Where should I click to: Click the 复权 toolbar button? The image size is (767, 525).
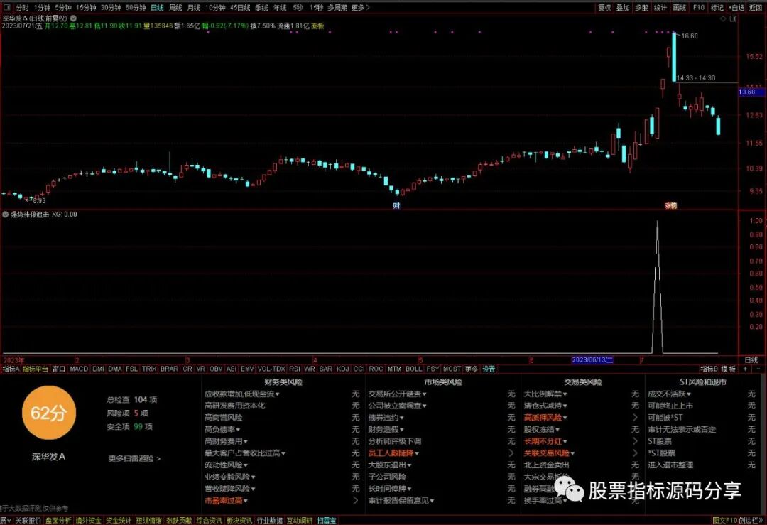coord(605,7)
